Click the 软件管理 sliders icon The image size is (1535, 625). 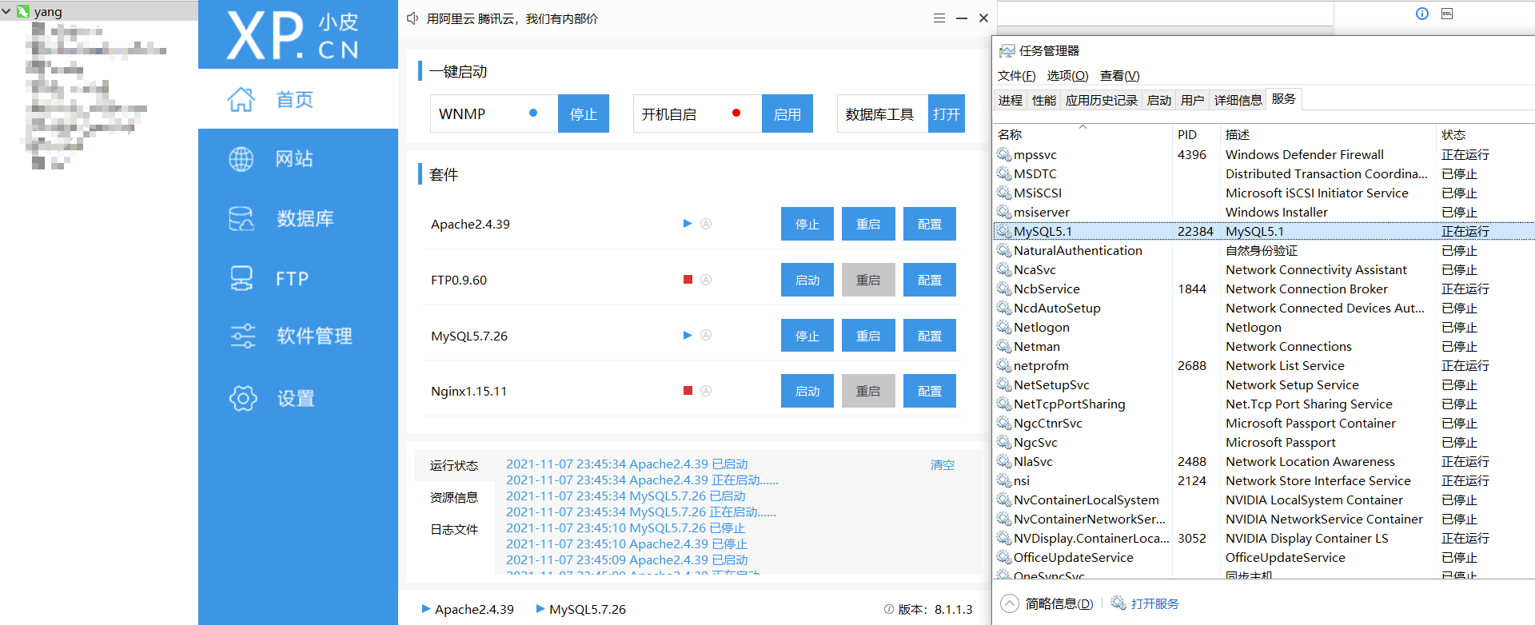(242, 336)
